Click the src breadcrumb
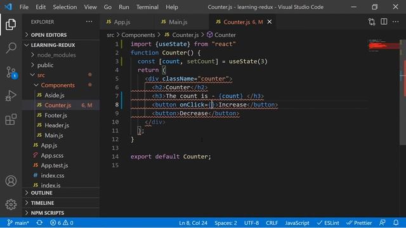 pyautogui.click(x=110, y=35)
